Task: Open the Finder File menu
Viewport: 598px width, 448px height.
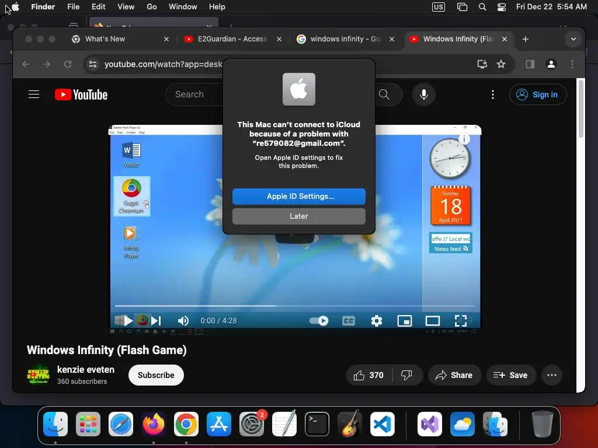Action: pos(73,6)
